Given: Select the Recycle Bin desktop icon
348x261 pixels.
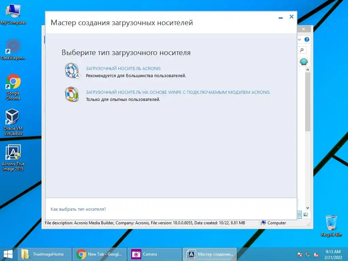Looking at the screenshot, I should click(331, 226).
